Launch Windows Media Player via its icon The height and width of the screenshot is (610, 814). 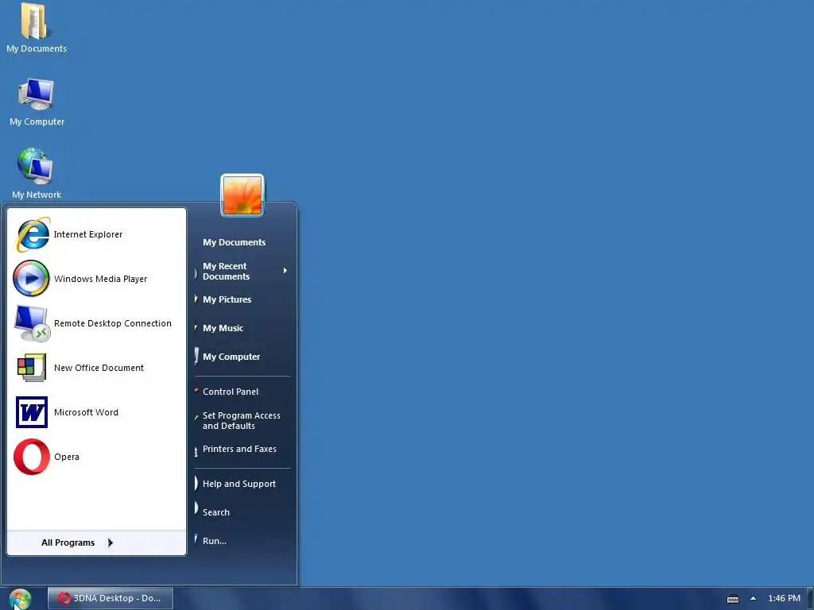point(31,279)
